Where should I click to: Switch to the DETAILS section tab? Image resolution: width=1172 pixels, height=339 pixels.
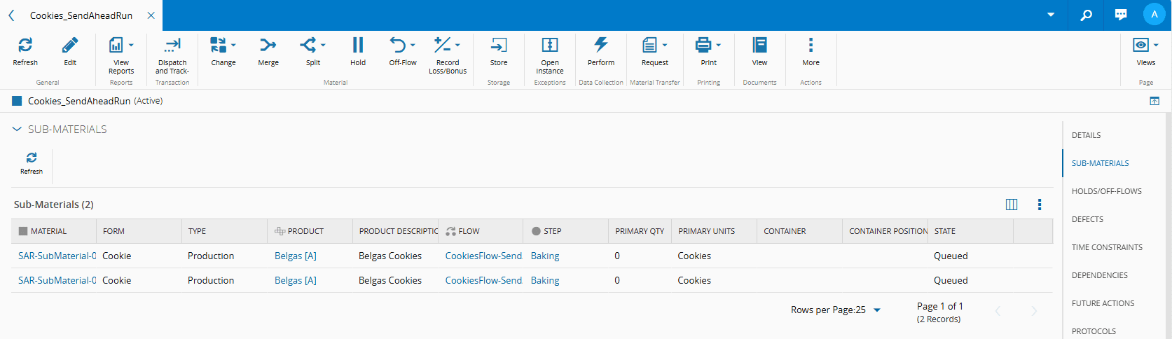pyautogui.click(x=1086, y=135)
